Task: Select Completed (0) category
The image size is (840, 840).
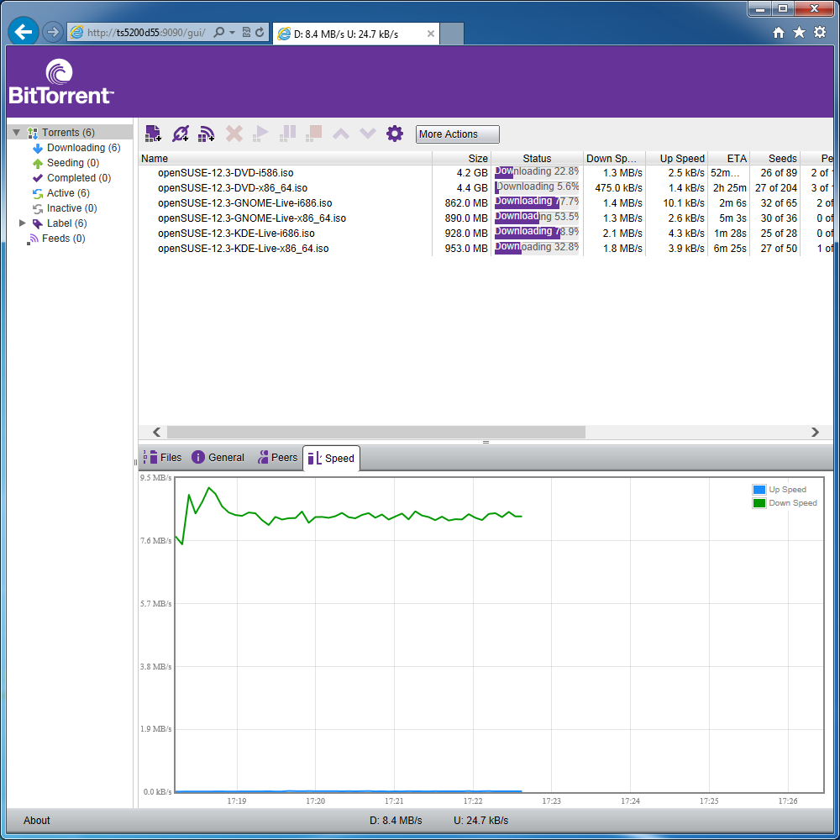Action: [79, 177]
